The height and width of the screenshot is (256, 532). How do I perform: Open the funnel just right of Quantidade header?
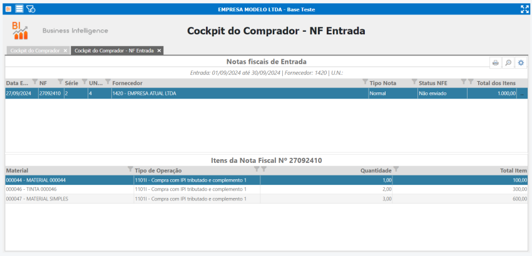tap(396, 169)
